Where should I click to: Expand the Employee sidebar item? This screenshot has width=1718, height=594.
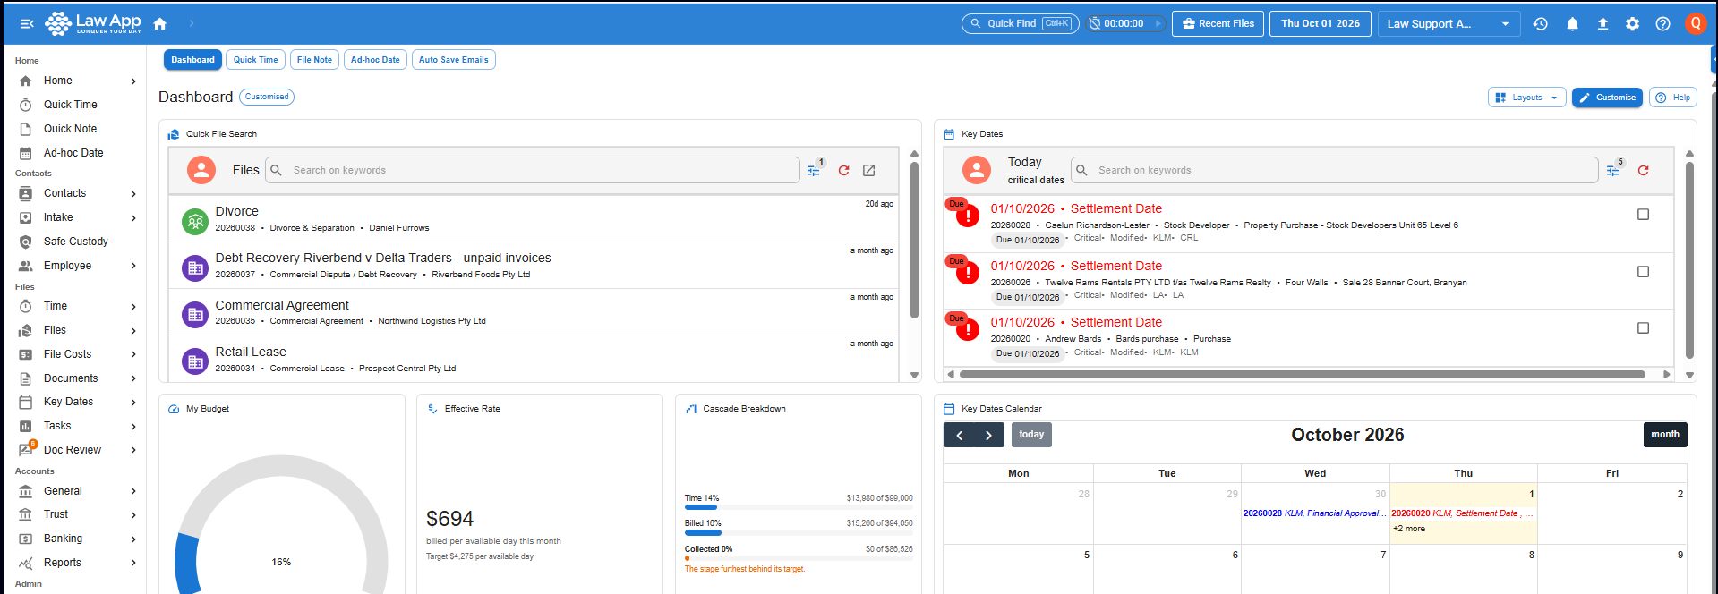(133, 267)
